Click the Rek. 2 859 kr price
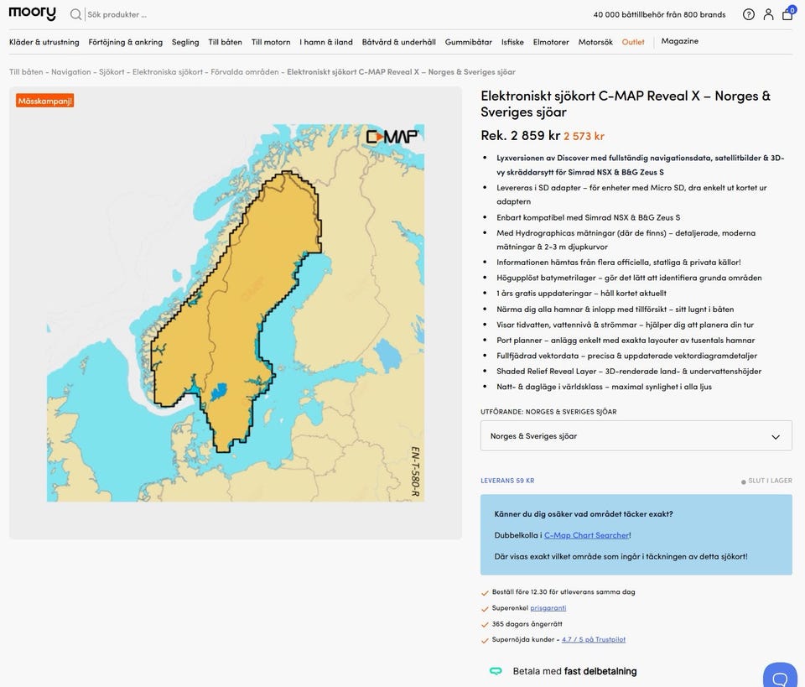This screenshot has height=687, width=805. 520,136
